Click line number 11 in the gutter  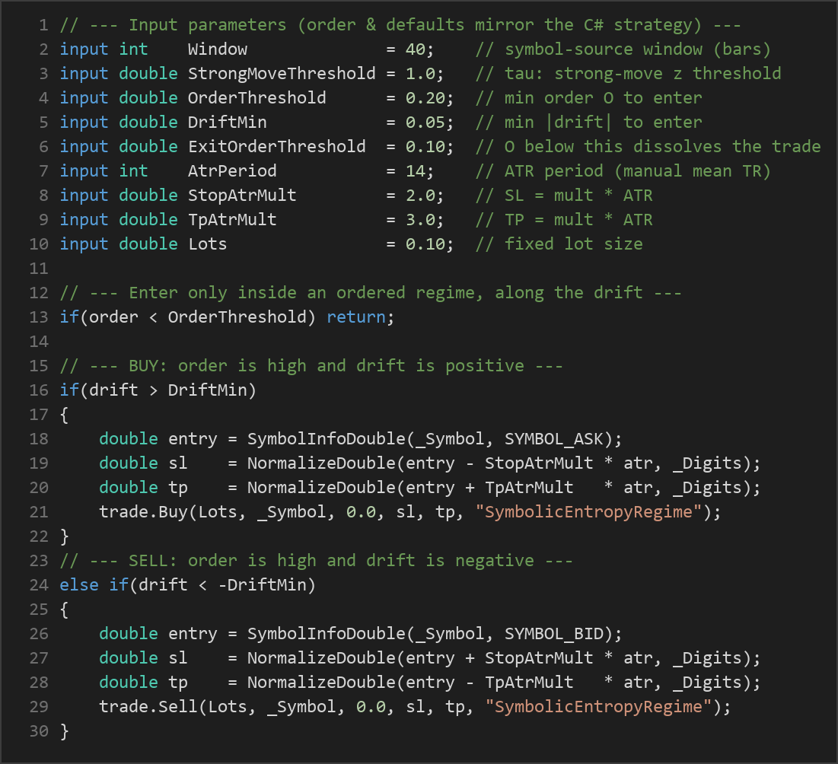click(x=39, y=268)
